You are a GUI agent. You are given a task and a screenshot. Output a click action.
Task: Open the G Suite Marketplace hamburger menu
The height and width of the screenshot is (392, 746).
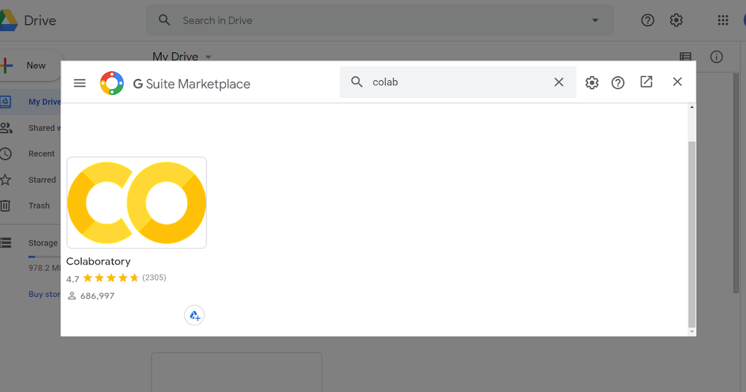pos(80,82)
